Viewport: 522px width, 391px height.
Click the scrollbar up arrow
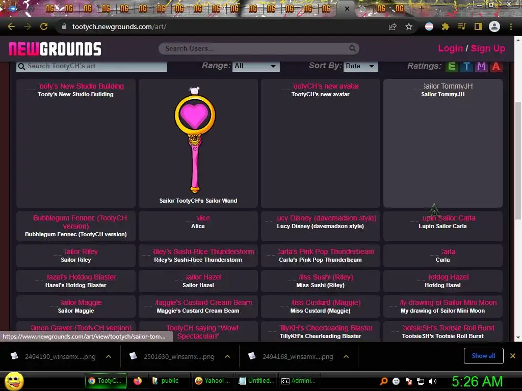[518, 40]
